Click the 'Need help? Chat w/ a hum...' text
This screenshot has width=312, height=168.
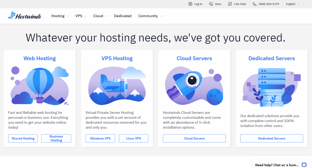277,165
